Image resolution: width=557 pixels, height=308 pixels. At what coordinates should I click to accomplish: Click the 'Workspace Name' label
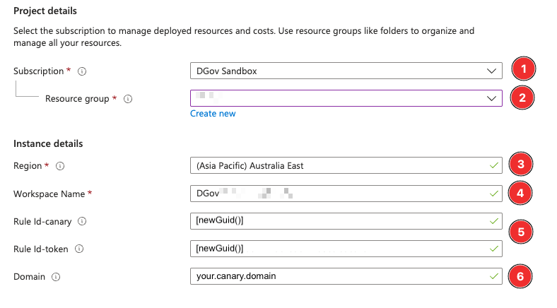coord(49,194)
